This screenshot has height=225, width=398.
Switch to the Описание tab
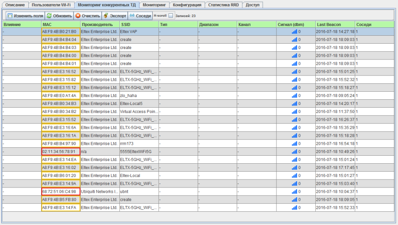15,5
